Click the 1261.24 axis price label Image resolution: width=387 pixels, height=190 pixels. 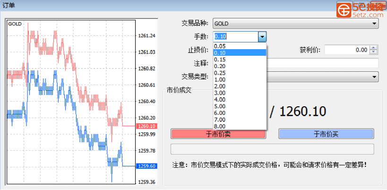point(147,36)
